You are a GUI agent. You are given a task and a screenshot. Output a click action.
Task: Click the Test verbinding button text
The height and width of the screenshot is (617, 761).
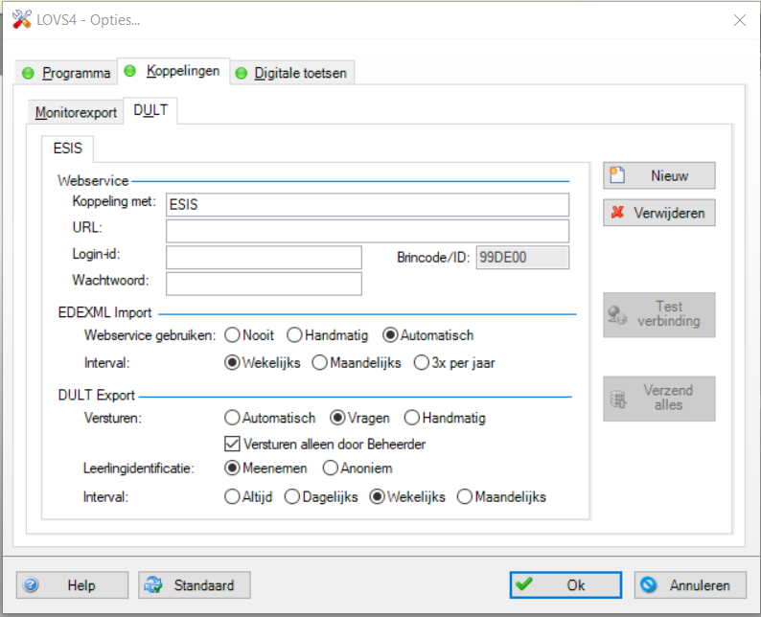coord(669,314)
